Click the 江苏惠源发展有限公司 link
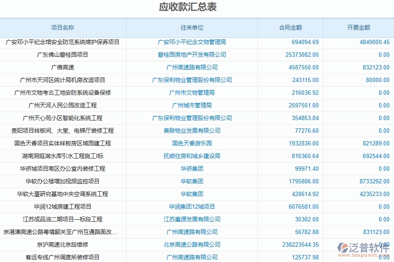The height and width of the screenshot is (262, 394). tap(192, 219)
